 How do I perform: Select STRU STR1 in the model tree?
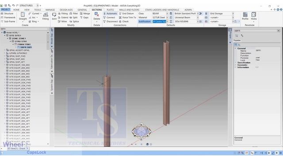point(20,41)
